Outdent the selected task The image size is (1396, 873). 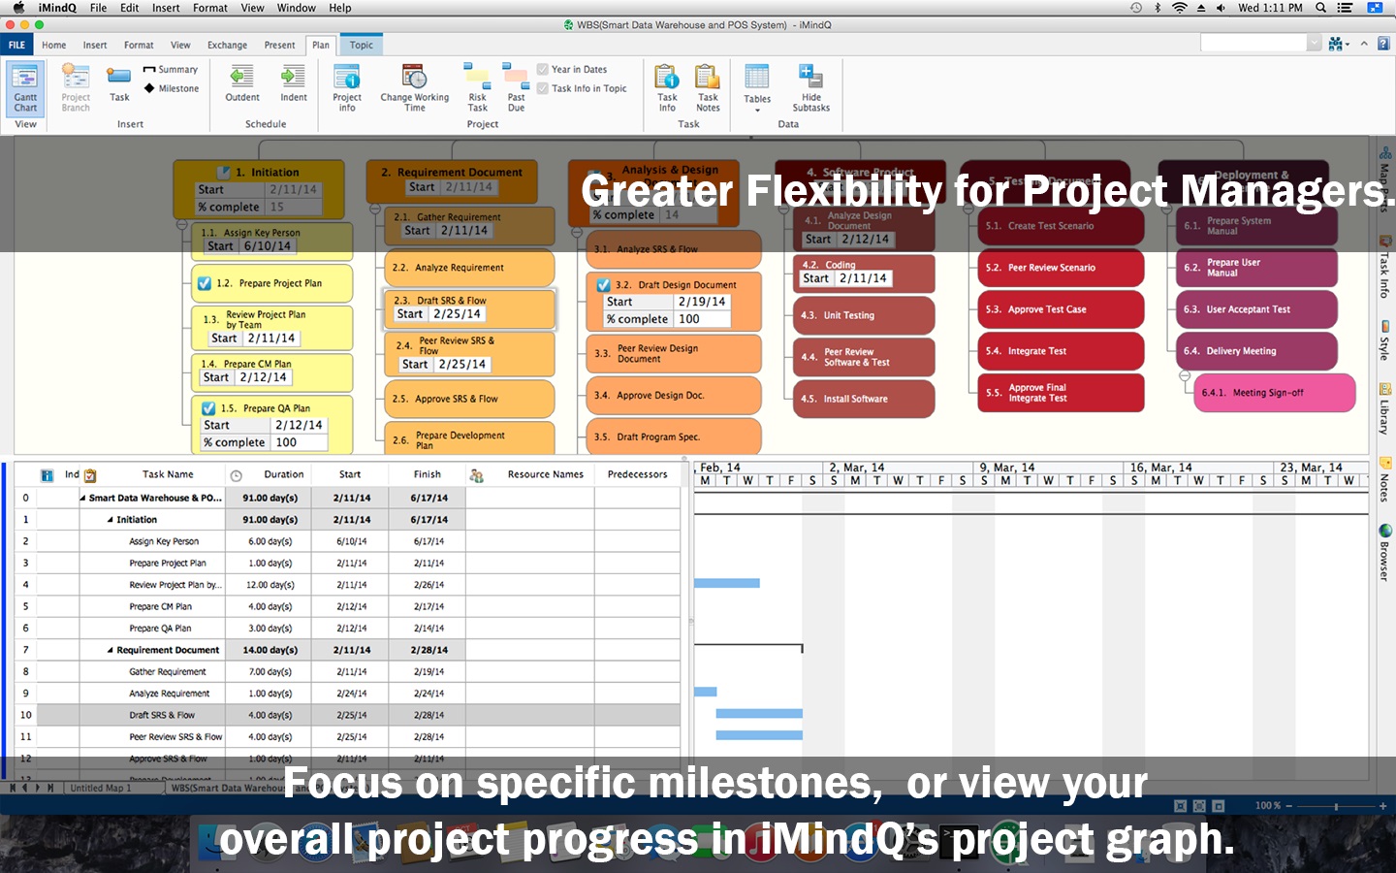(x=242, y=83)
